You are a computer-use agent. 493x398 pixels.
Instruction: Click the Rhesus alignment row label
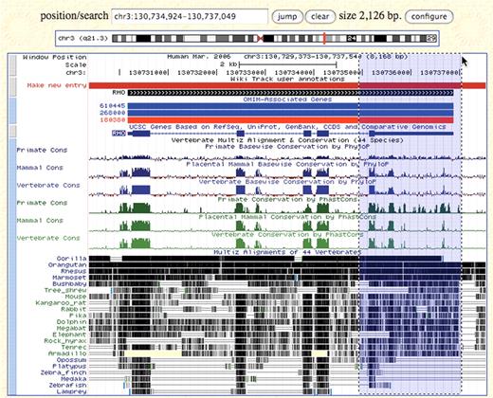pyautogui.click(x=74, y=271)
